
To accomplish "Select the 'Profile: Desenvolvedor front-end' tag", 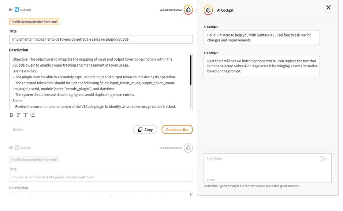I will 34,22.
